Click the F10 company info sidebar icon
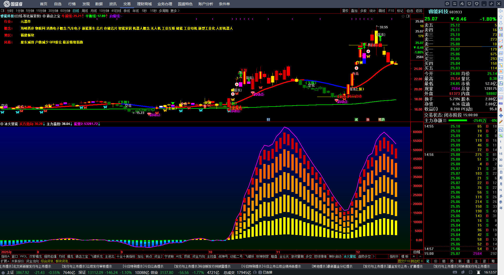The width and height of the screenshot is (504, 275). [x=501, y=59]
